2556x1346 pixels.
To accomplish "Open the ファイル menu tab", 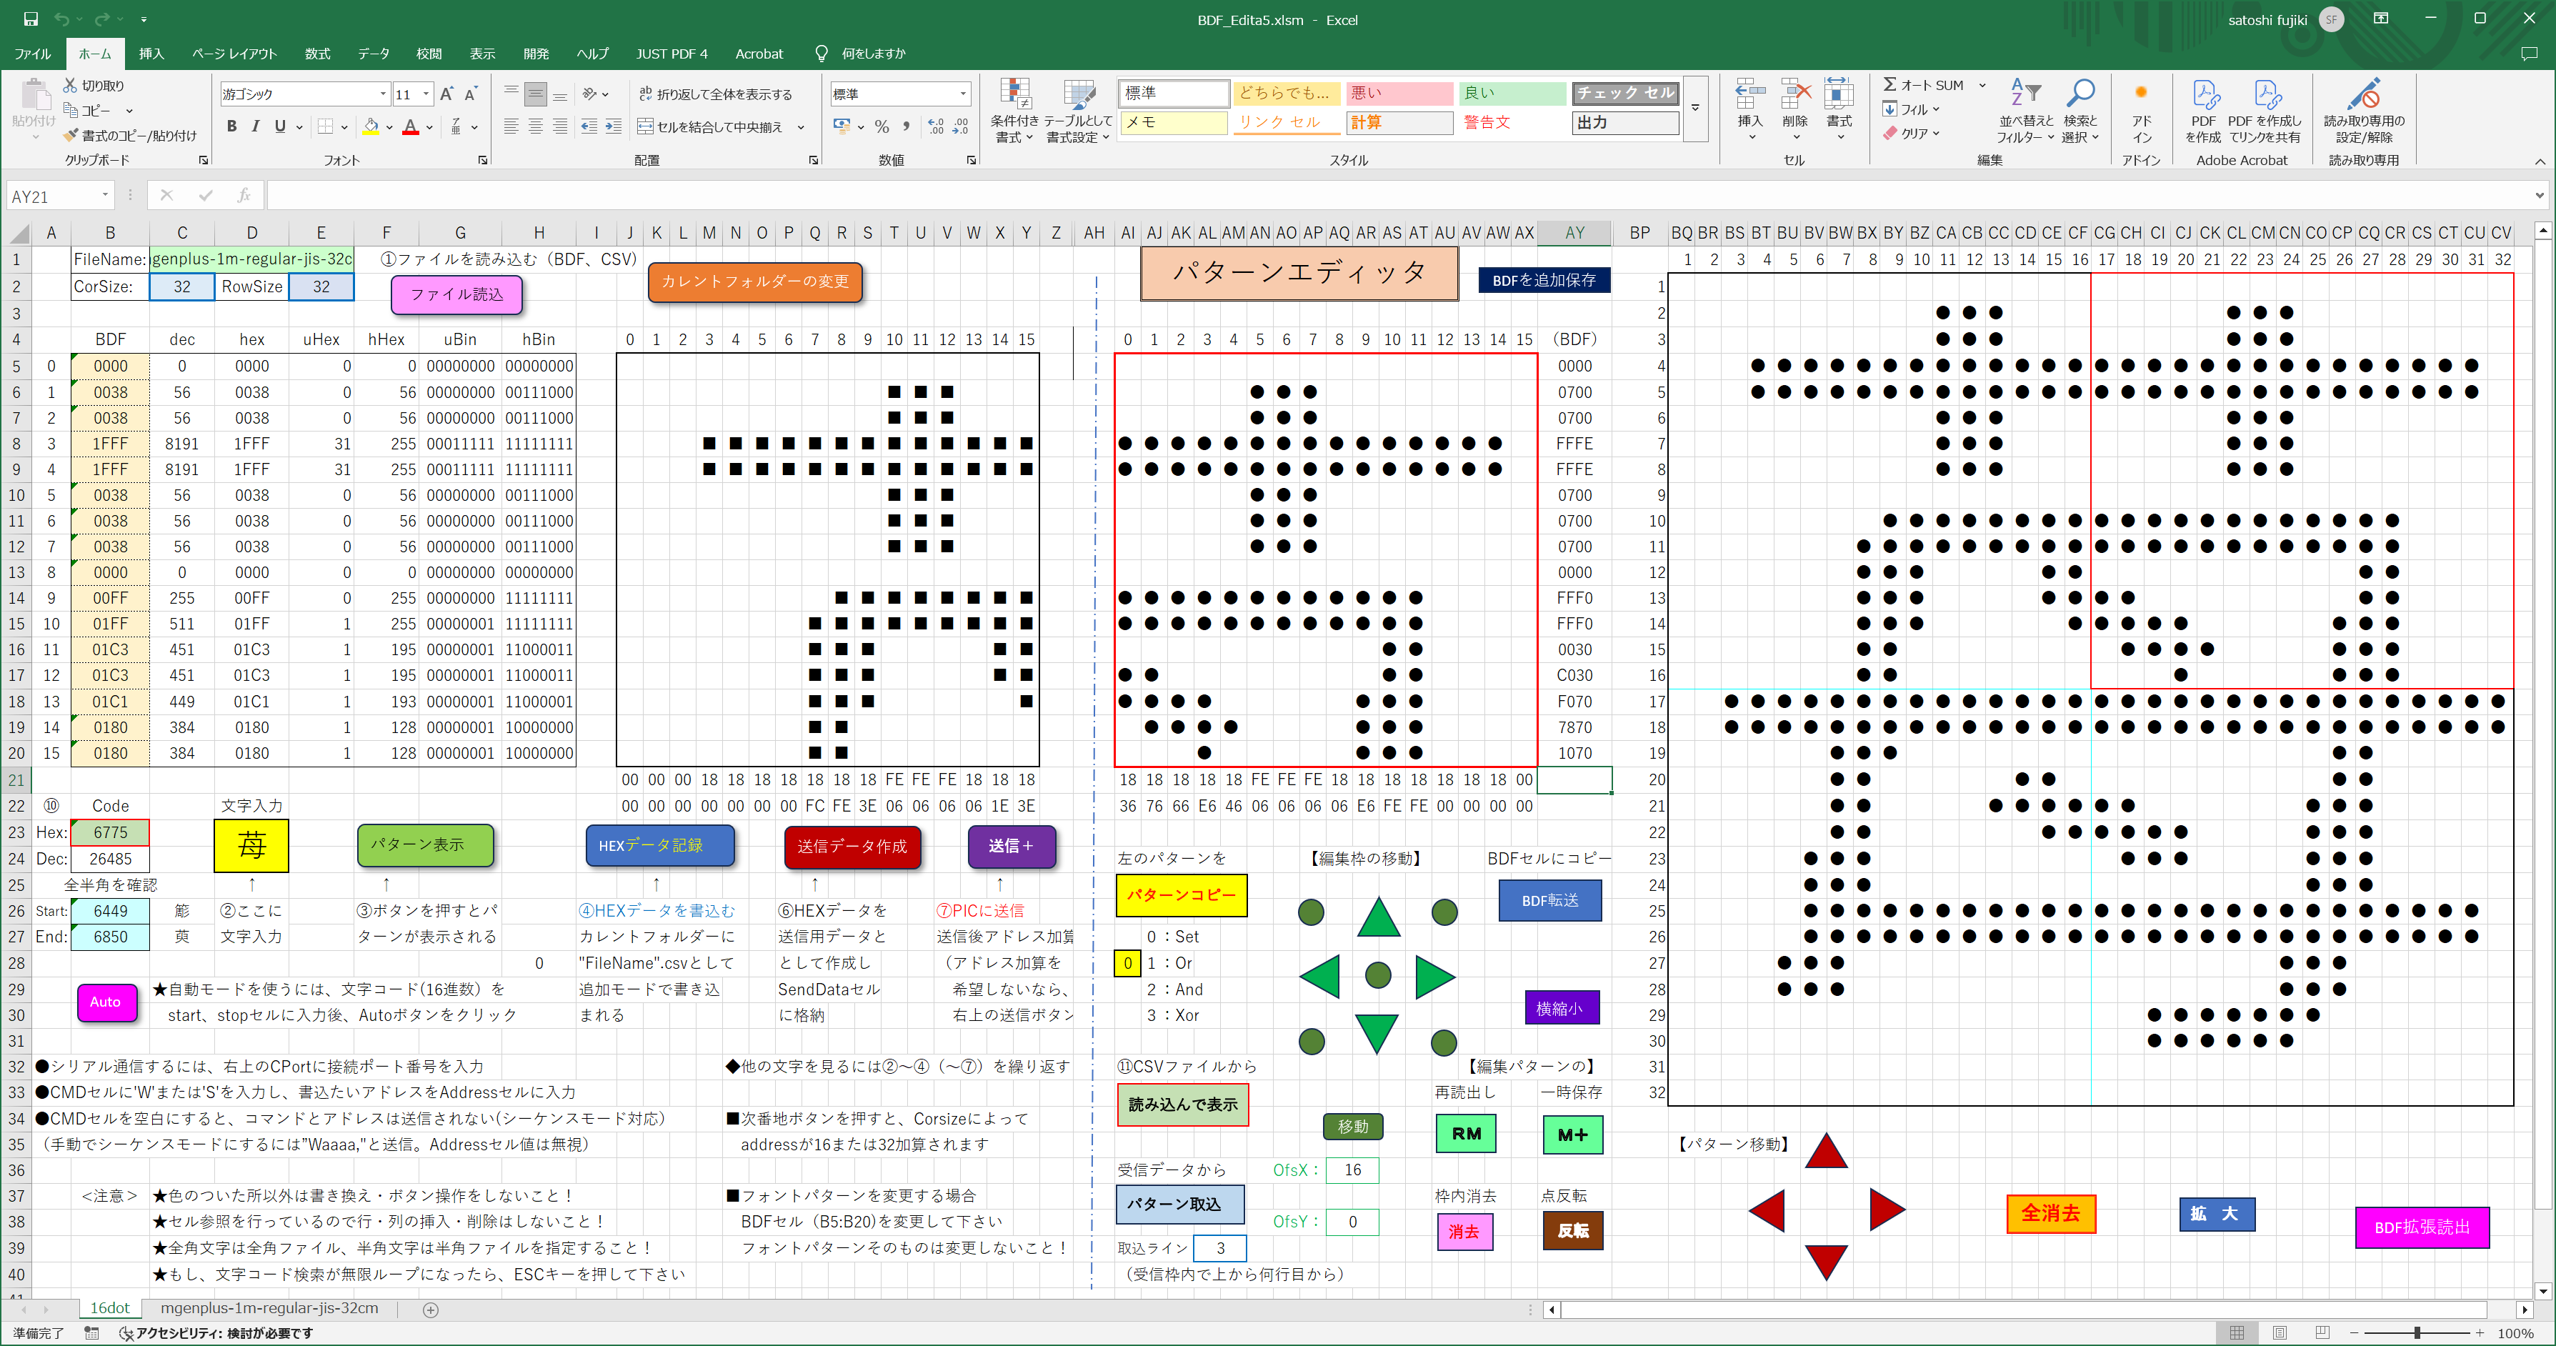I will tap(33, 54).
